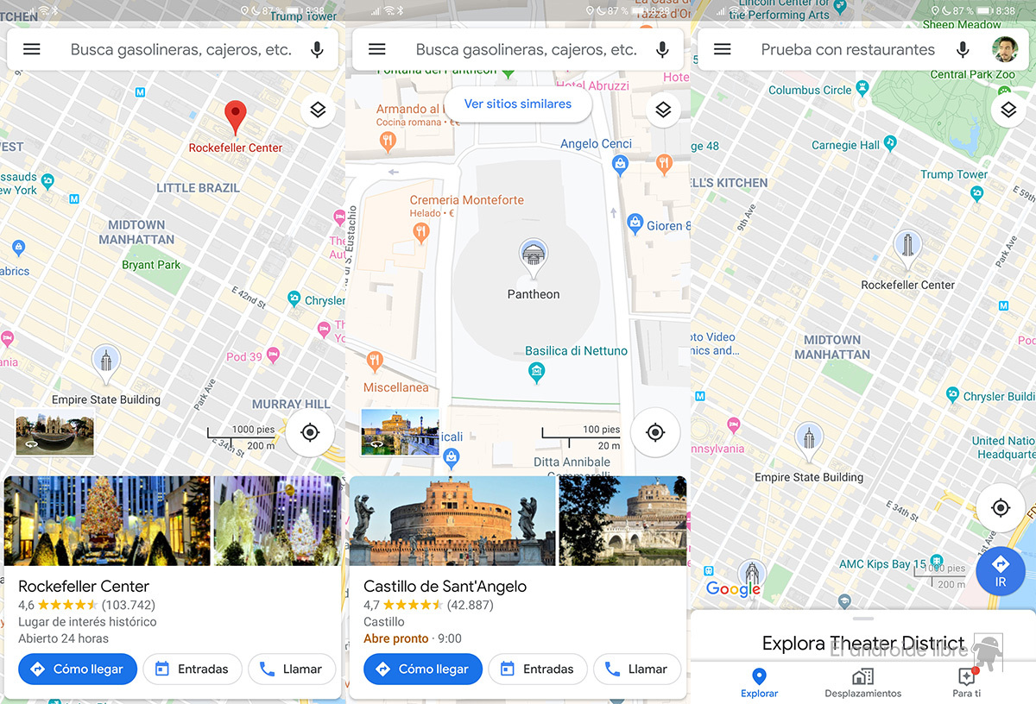Image resolution: width=1036 pixels, height=704 pixels.
Task: Open map layers on the middle phone screen
Action: click(663, 110)
